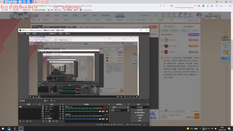
Task: Open the Scene Collection menu in OBS
Action: [x=53, y=33]
